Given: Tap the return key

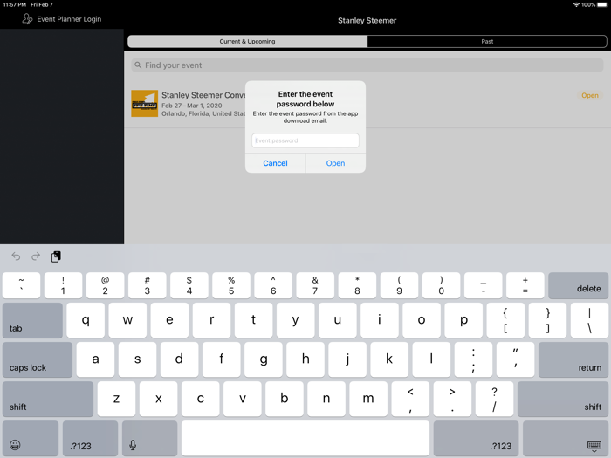Looking at the screenshot, I should click(x=573, y=359).
